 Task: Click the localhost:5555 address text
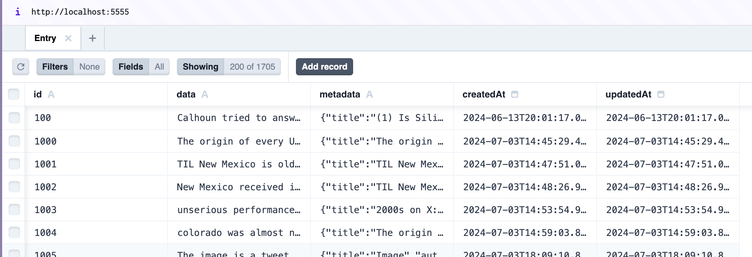pos(80,12)
